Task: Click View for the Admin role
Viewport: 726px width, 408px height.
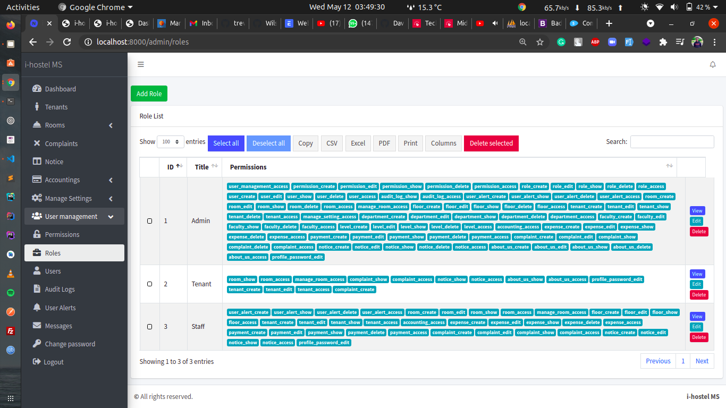Action: click(x=697, y=211)
